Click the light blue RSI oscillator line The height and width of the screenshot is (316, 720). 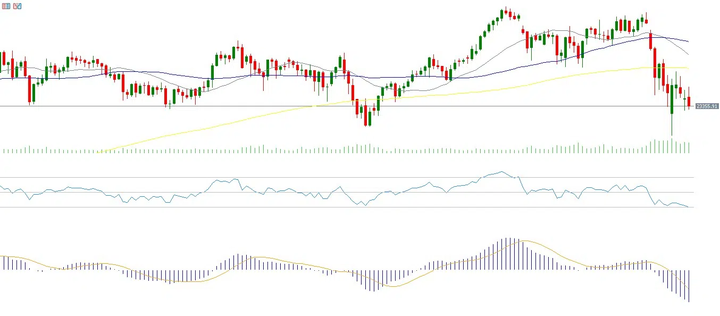(x=277, y=190)
